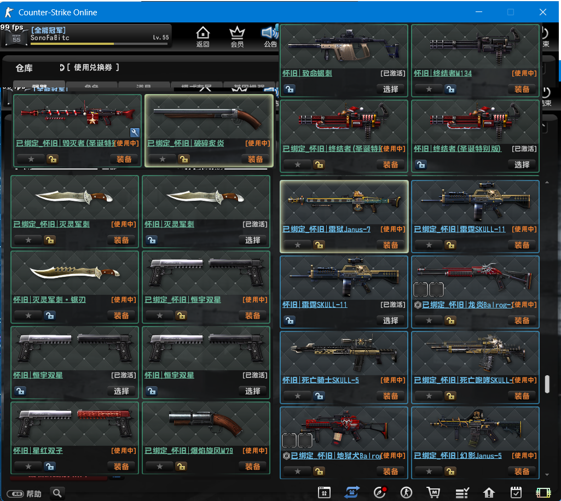This screenshot has height=501, width=561.
Task: Open the M shopping cart icon
Action: point(433,493)
